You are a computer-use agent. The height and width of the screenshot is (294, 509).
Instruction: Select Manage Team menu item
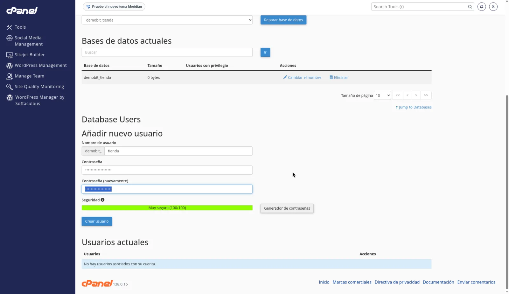coord(29,76)
